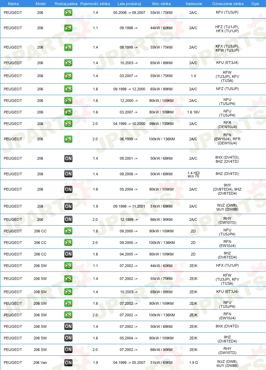The image size is (266, 370).
Task: Click the petrol icon in the 206 CC 2.0 row
Action: [68, 243]
